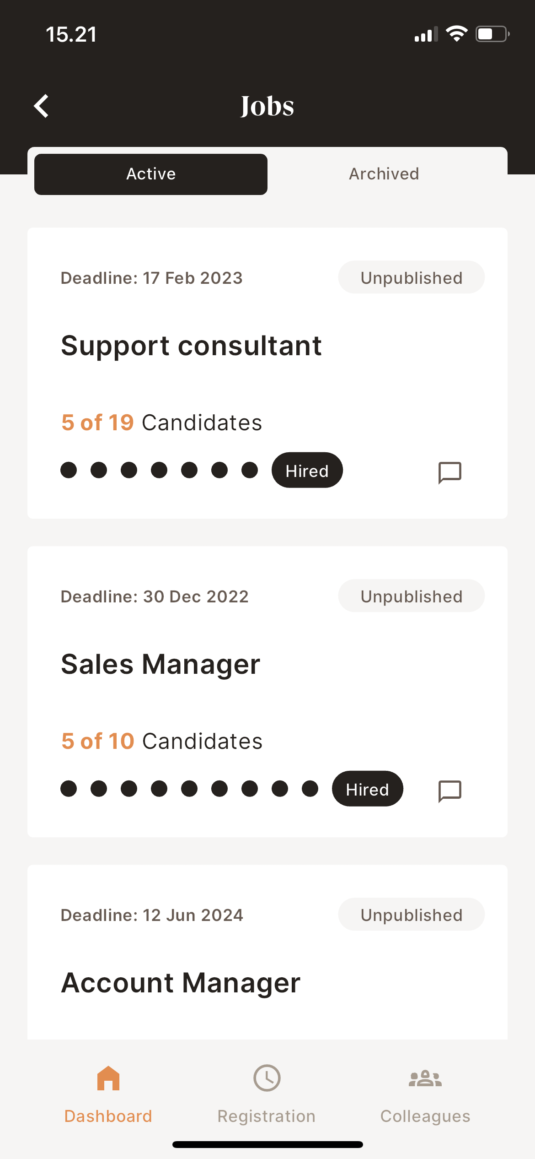This screenshot has width=535, height=1159.
Task: Tap Unpublished badge on Sales Manager
Action: [412, 596]
